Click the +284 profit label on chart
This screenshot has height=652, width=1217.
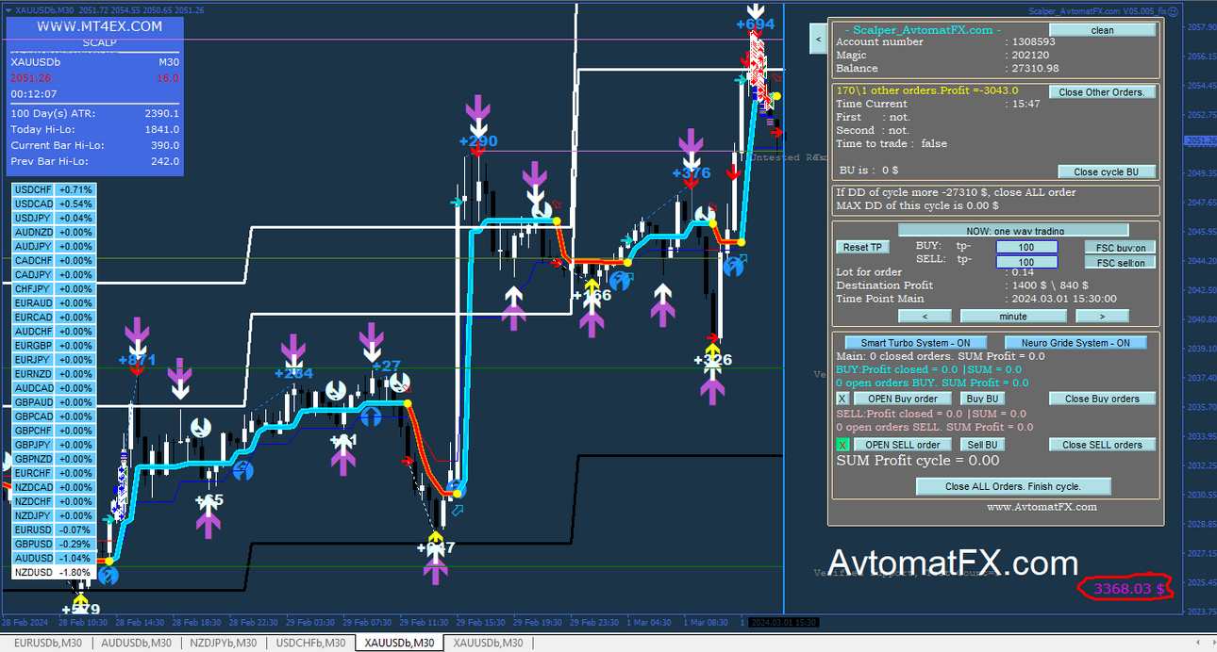(293, 373)
